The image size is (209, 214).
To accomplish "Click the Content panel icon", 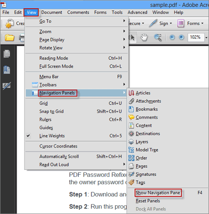I will click(x=131, y=125).
